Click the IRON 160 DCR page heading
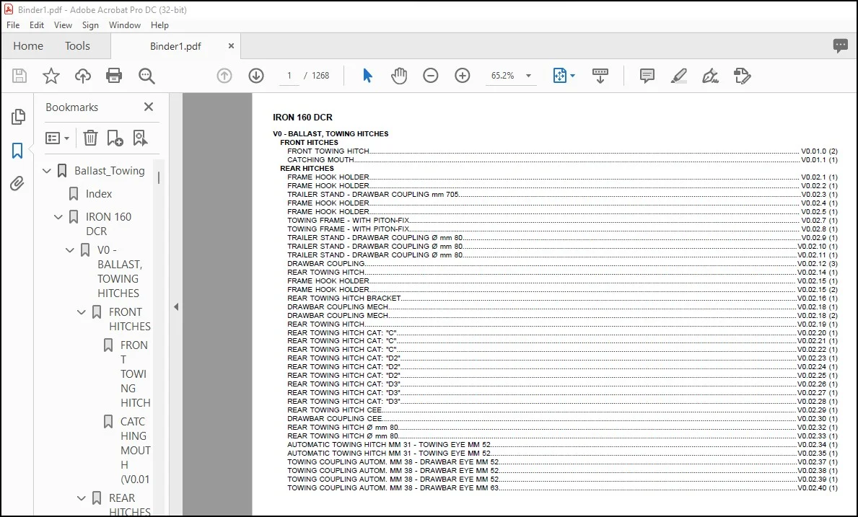858x517 pixels. pos(302,118)
